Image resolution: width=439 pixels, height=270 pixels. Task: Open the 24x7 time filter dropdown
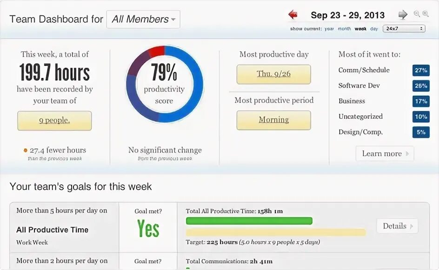[404, 28]
